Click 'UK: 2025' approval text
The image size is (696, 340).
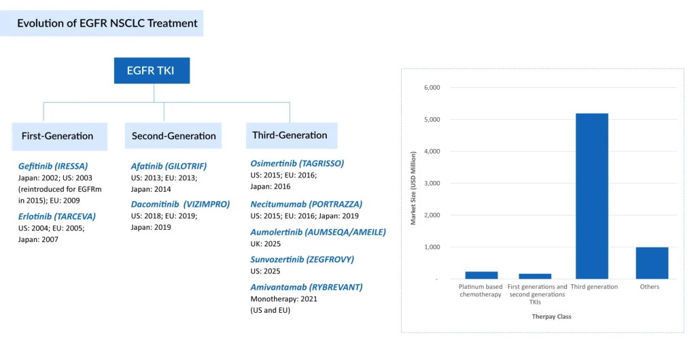coord(266,243)
